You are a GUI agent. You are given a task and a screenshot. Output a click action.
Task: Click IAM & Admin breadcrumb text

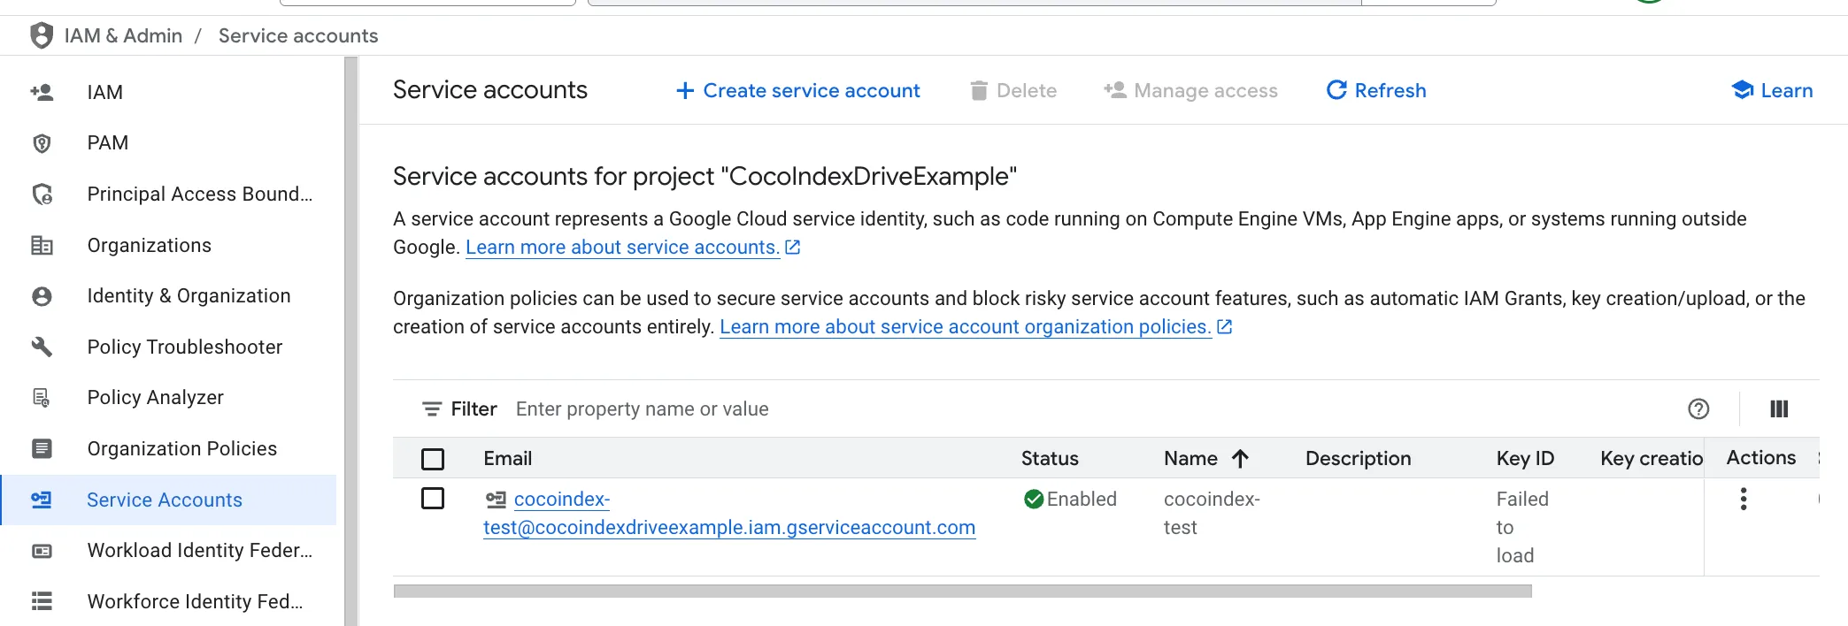pyautogui.click(x=123, y=35)
